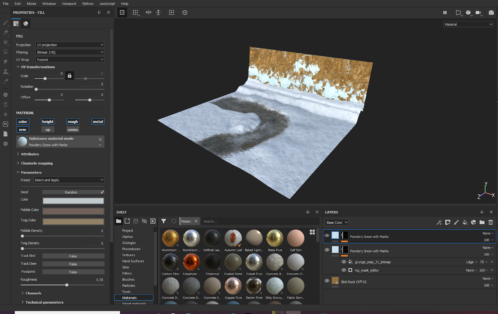The image size is (498, 314).
Task: Click the lock icon between Scale sliders
Action: (69, 76)
